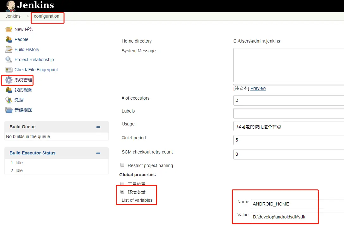Open the Build Executor Status link
The image size is (344, 226).
33,153
